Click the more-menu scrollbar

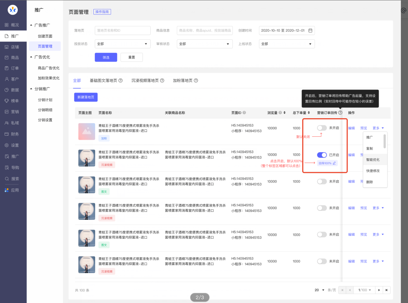point(385,141)
